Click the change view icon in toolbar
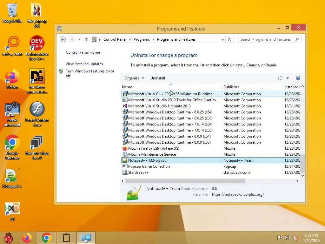Viewport: 325px width, 244px height. pyautogui.click(x=280, y=78)
